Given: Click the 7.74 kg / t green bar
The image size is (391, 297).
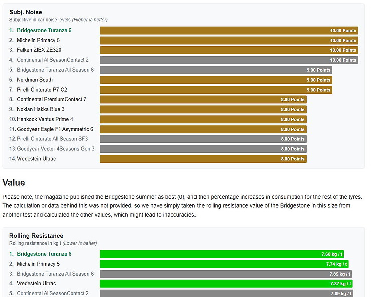Looking at the screenshot, I should [224, 264].
